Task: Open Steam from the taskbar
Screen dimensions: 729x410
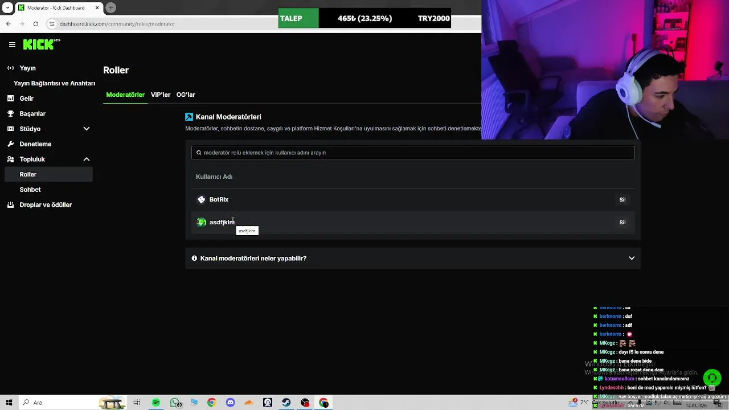Action: point(286,403)
